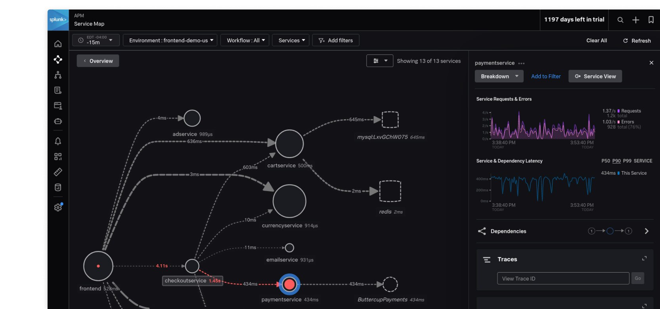This screenshot has height=309, width=660.
Task: Open dashboards grid icon in sidebar
Action: point(58,157)
